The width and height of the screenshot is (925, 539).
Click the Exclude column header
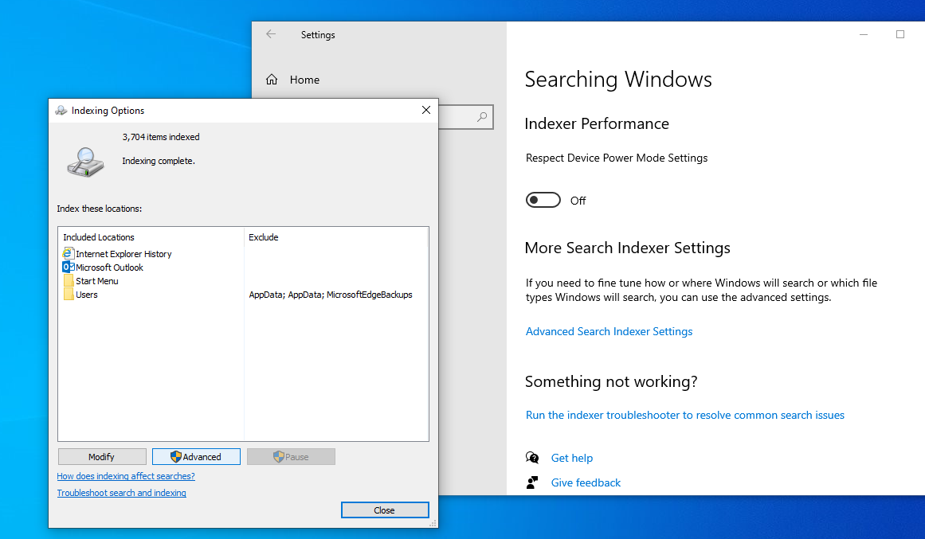click(263, 237)
